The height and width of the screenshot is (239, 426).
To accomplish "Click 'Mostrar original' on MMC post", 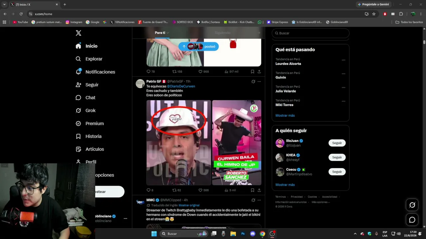I will [x=189, y=205].
